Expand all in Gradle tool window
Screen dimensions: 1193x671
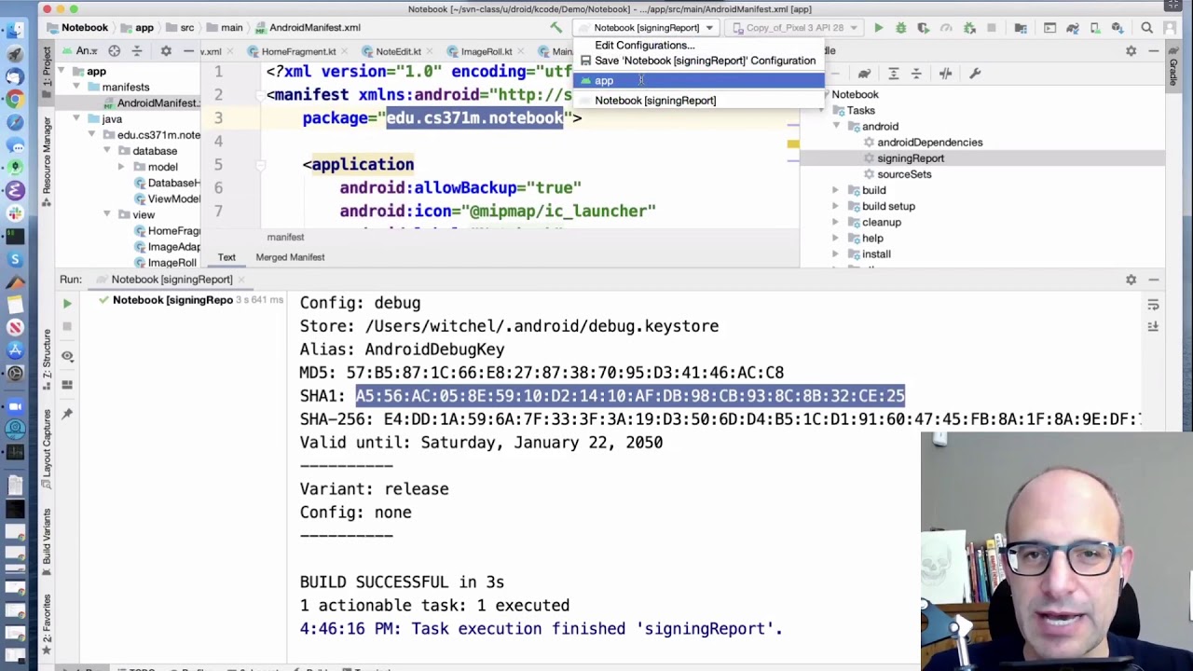tap(894, 74)
